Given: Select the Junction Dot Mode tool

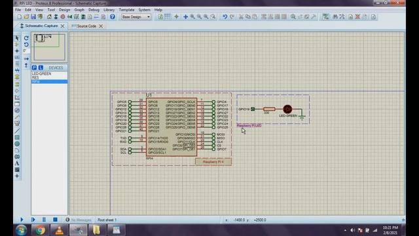Looking at the screenshot, I should [x=17, y=51].
